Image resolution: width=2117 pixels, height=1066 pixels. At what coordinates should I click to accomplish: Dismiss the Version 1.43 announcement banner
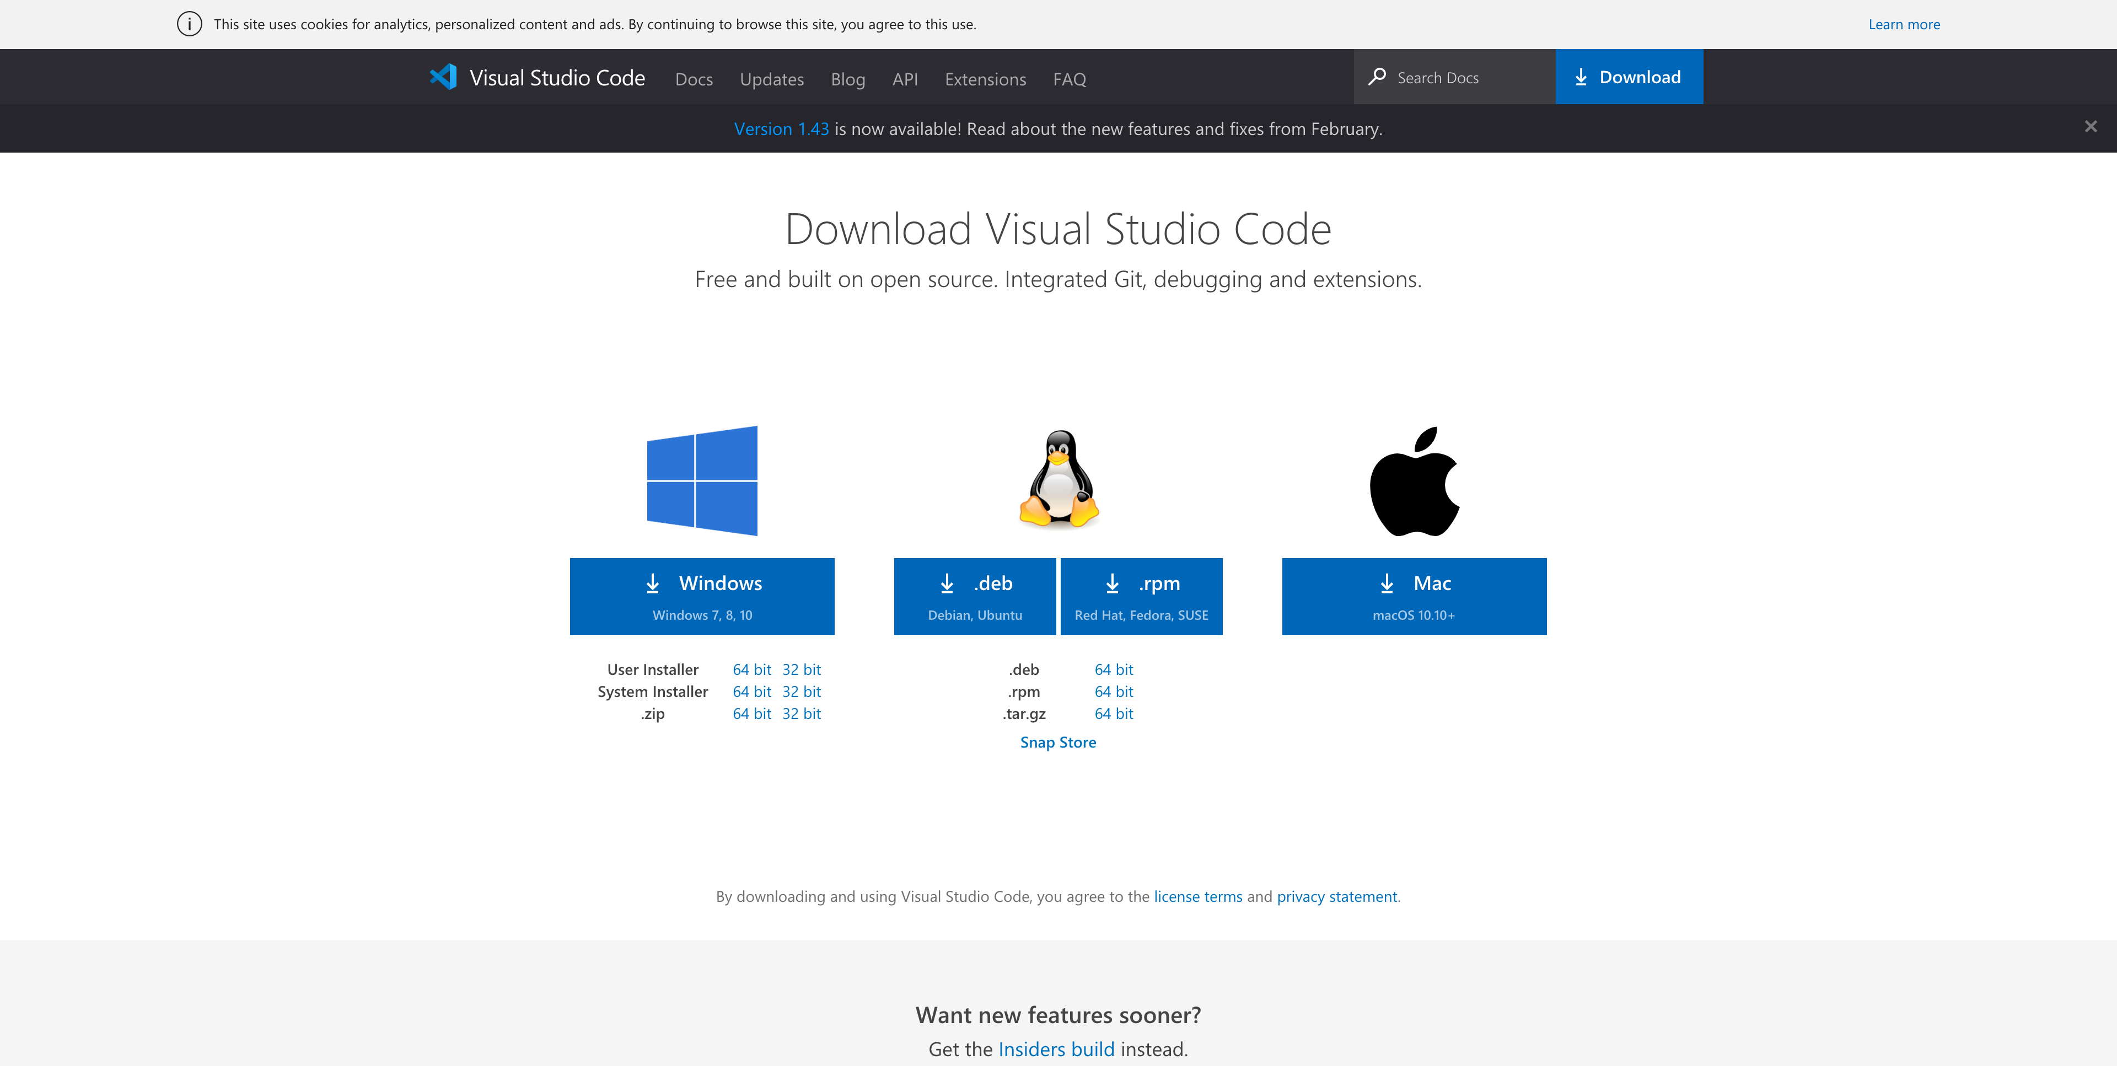tap(2090, 127)
